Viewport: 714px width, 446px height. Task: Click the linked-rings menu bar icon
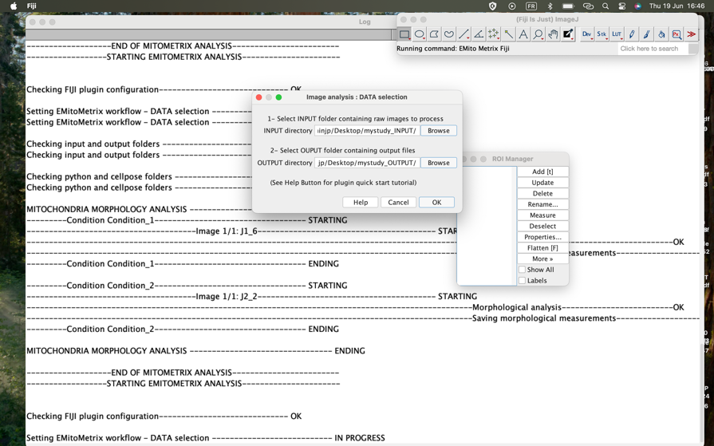(588, 6)
